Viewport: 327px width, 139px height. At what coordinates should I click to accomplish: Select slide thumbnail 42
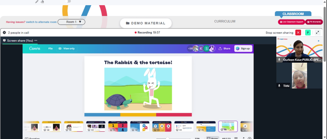140,126
